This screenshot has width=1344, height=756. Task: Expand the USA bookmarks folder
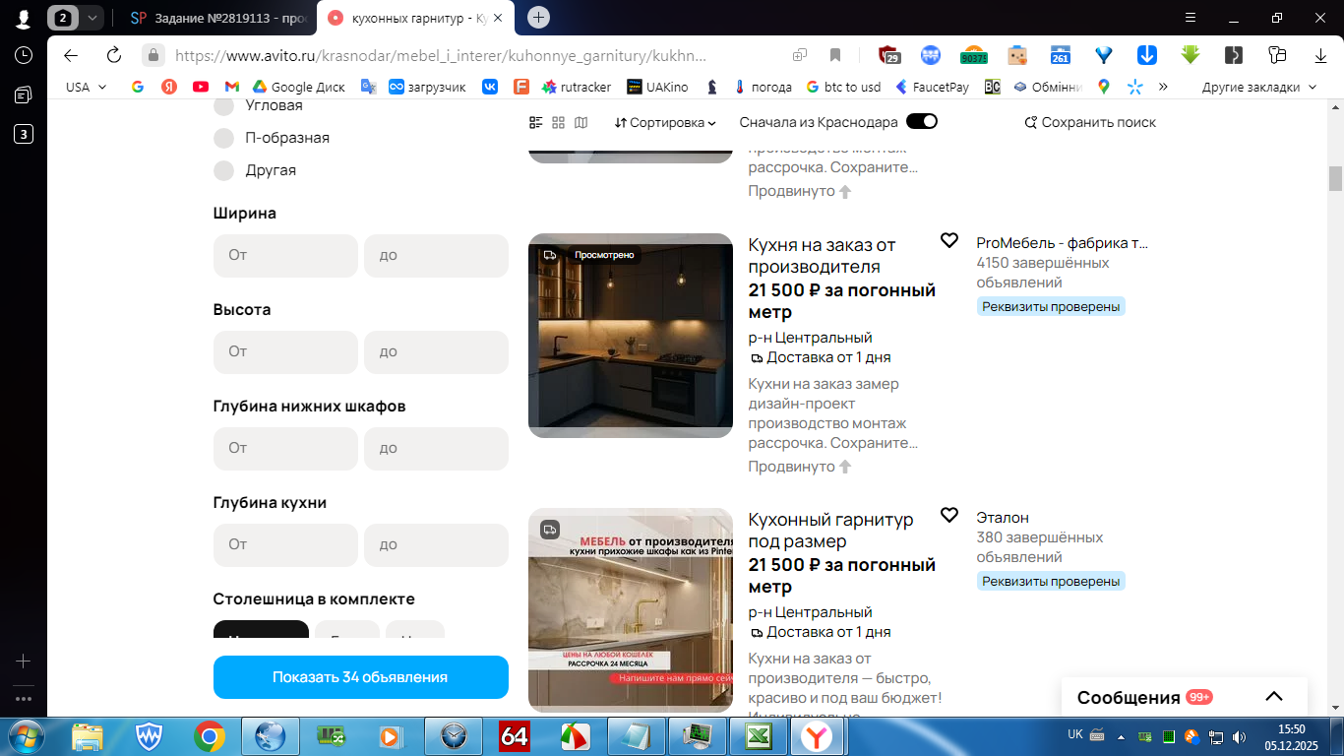click(x=87, y=87)
